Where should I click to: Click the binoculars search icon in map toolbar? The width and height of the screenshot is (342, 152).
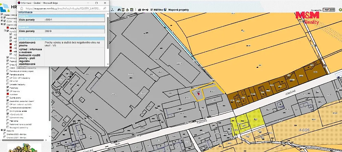tap(119, 10)
